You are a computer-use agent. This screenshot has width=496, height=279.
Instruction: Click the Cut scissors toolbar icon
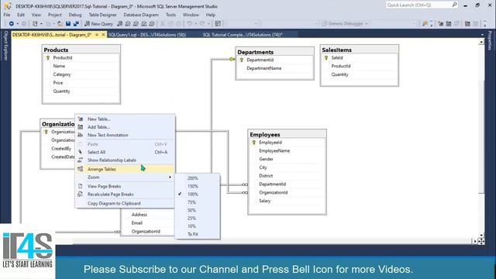coord(163,24)
